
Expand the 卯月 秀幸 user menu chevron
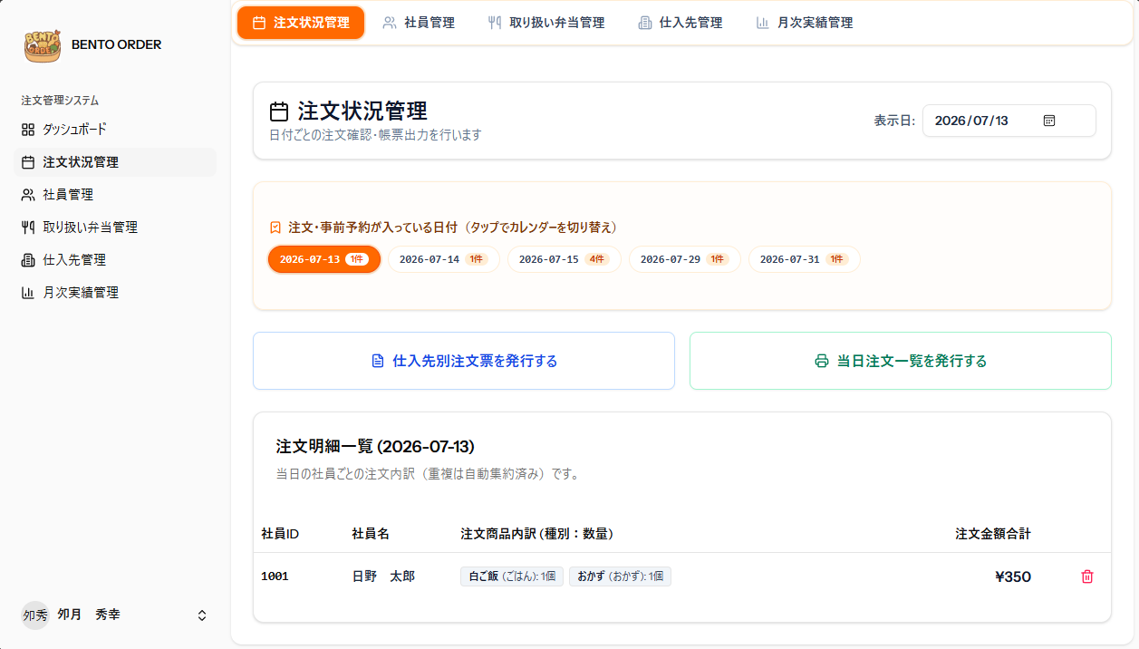(x=202, y=615)
